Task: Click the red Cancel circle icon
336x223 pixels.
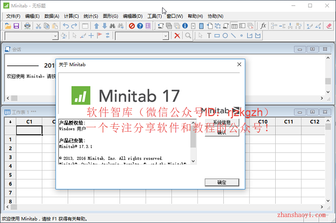Action: [132, 26]
